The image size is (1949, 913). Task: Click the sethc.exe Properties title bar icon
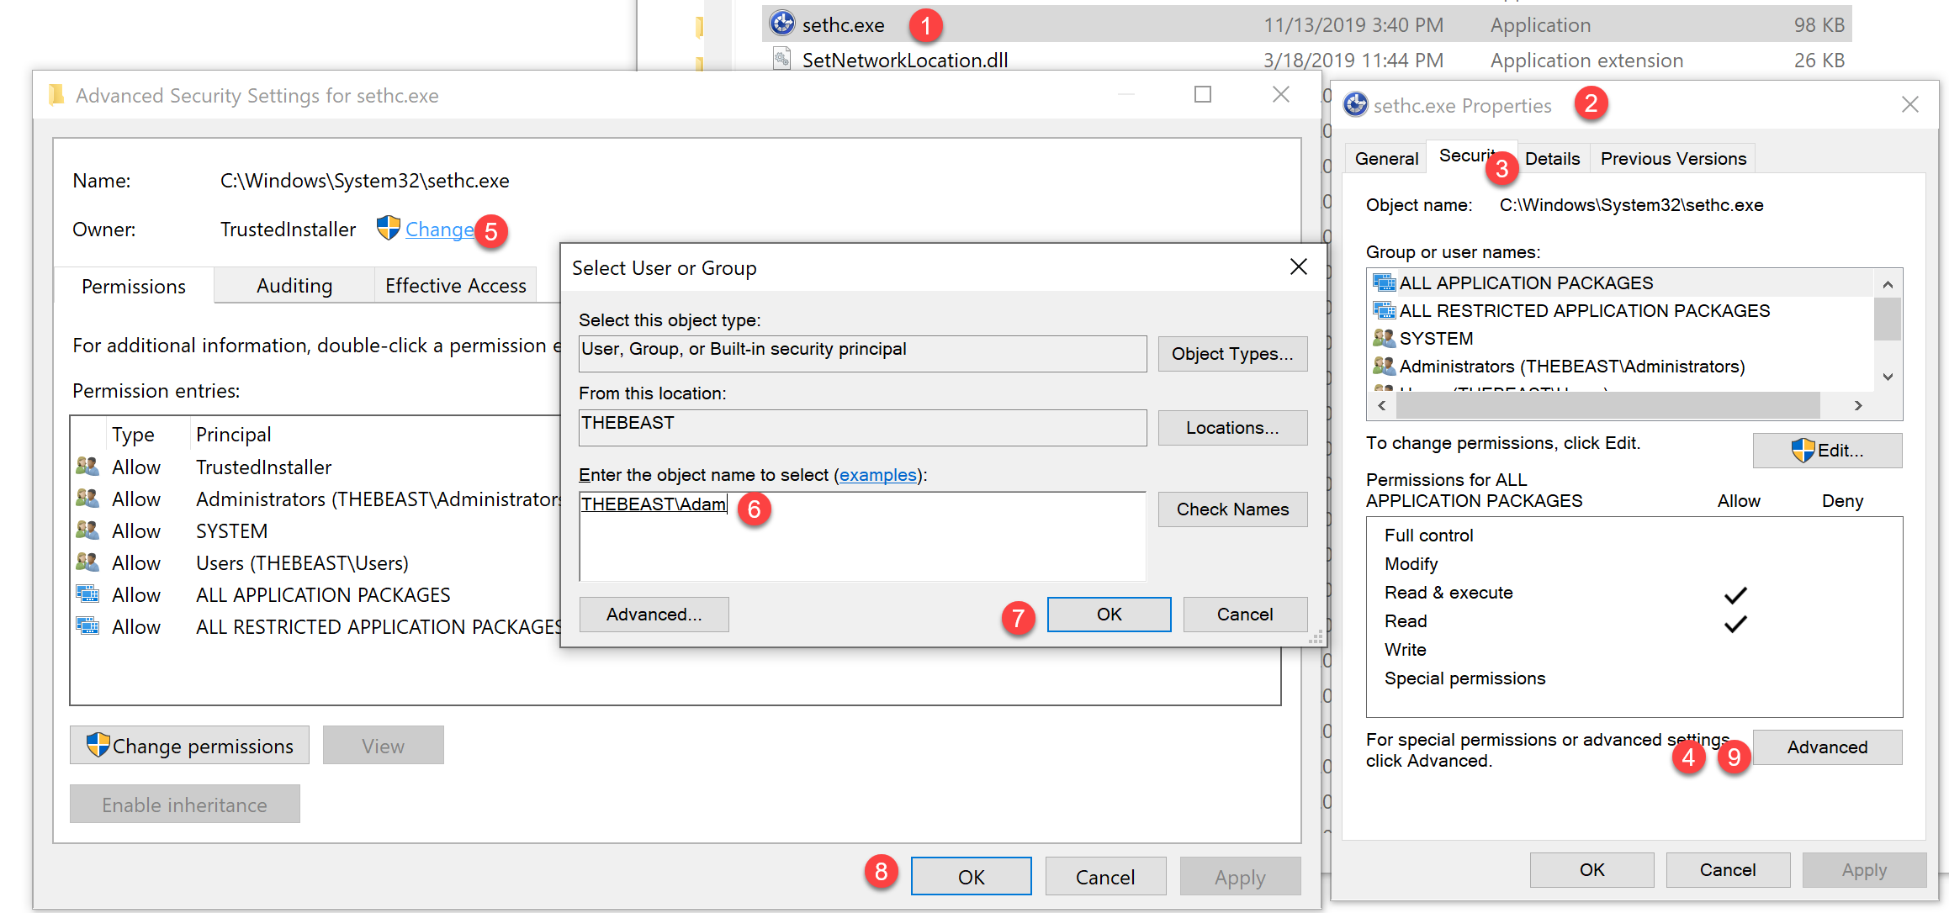[x=1355, y=104]
